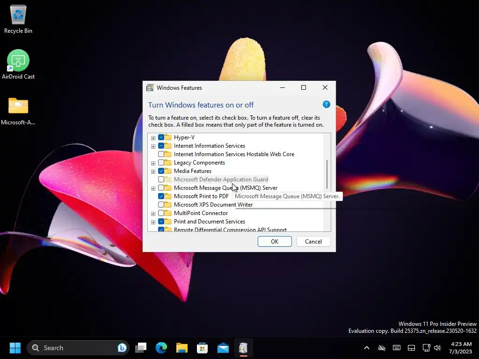This screenshot has height=359, width=479.
Task: Launch Microsoft Edge from the taskbar
Action: point(161,348)
